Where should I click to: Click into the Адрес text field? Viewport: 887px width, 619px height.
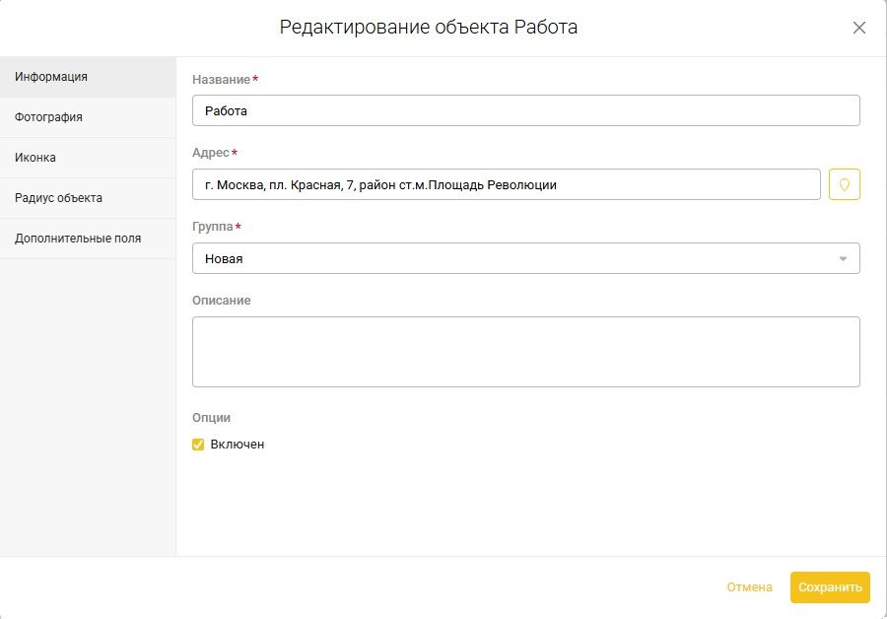(507, 184)
